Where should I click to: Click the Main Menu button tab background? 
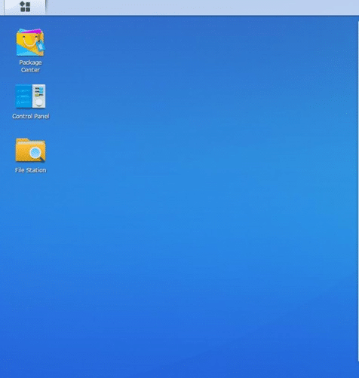tap(25, 8)
